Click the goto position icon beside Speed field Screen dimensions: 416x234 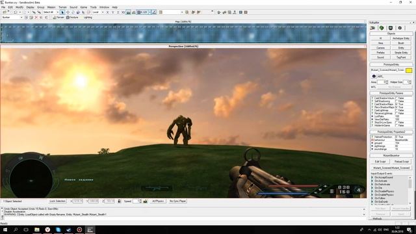(145, 201)
